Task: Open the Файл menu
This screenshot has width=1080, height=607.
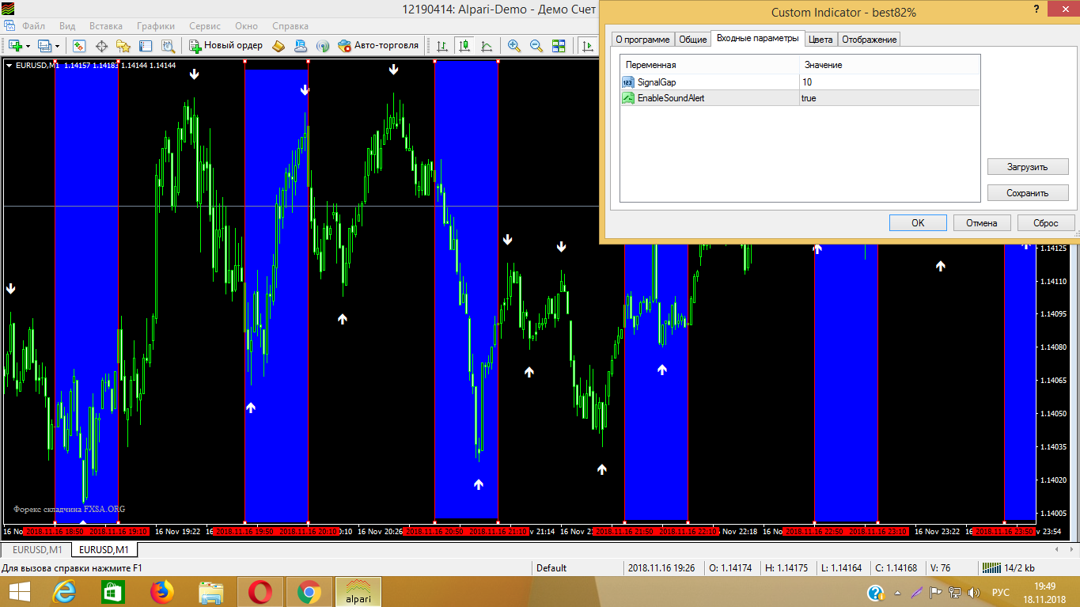Action: [x=34, y=25]
